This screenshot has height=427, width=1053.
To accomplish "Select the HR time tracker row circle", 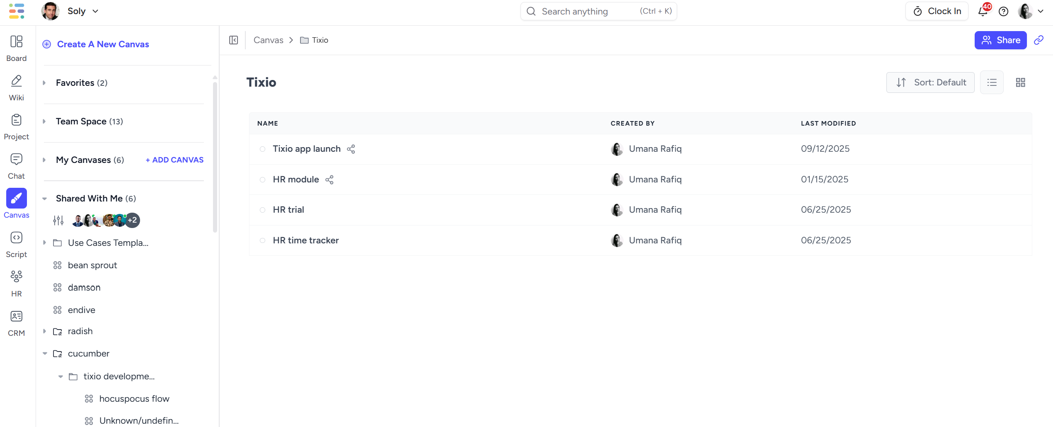I will click(263, 240).
